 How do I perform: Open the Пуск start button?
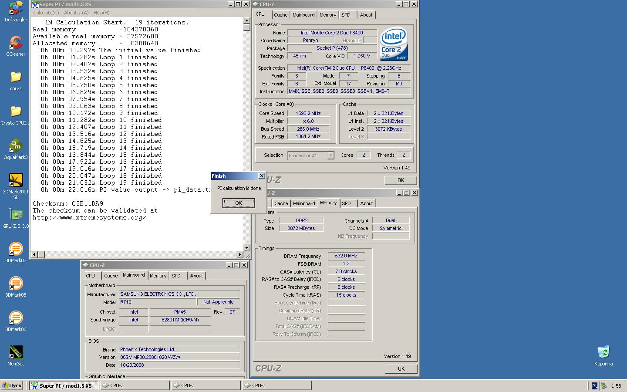click(12, 385)
